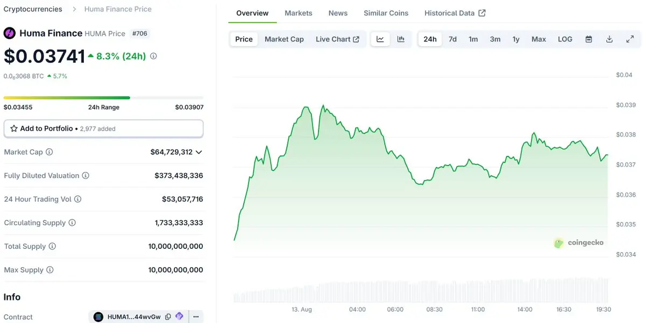
Task: Click the $373,438,336 valuation value
Action: pos(179,175)
